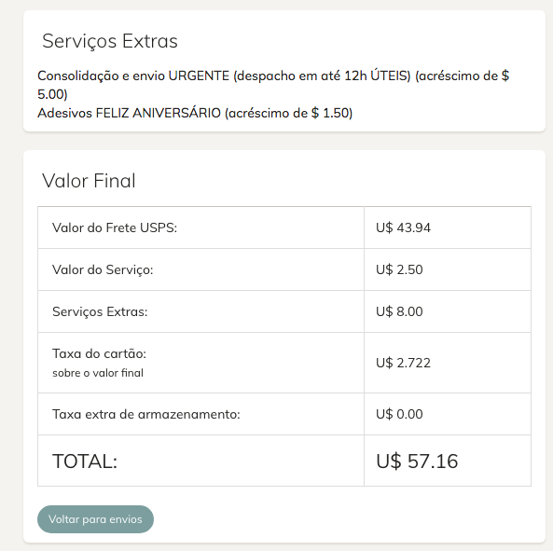Click the Valor Final heading
The width and height of the screenshot is (553, 551).
tap(89, 181)
